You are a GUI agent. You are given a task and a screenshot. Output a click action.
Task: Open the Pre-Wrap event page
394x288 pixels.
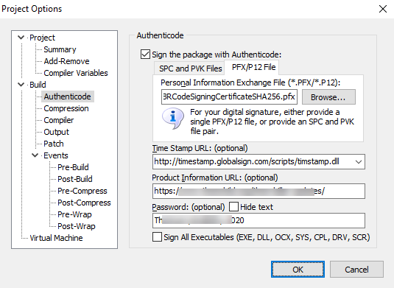[x=74, y=214]
